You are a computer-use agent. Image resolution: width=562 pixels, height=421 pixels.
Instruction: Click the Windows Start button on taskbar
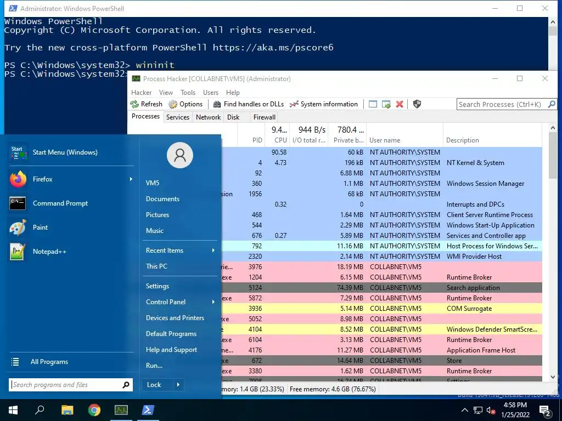click(x=13, y=410)
